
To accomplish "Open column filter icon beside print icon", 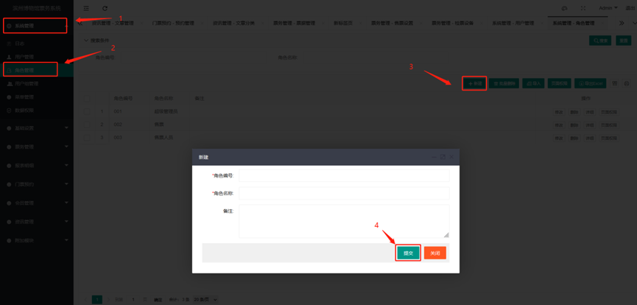I will [627, 84].
